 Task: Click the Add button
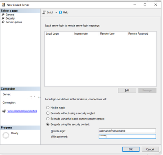tap(127, 91)
